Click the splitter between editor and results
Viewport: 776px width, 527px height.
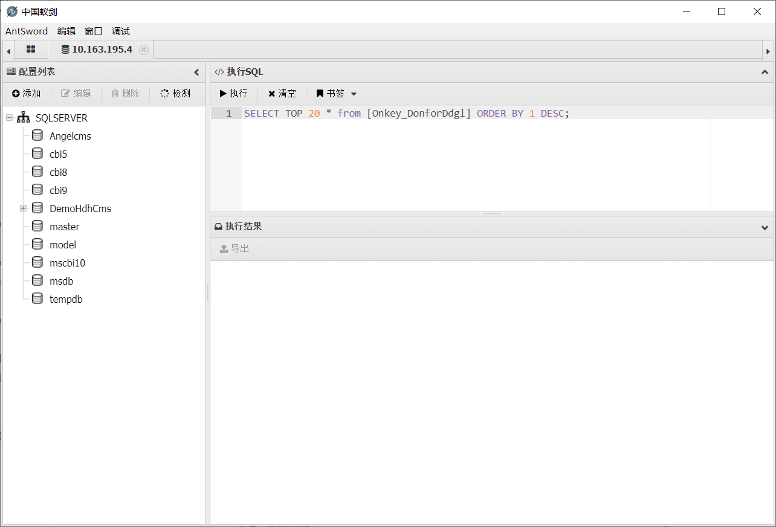[x=492, y=214]
